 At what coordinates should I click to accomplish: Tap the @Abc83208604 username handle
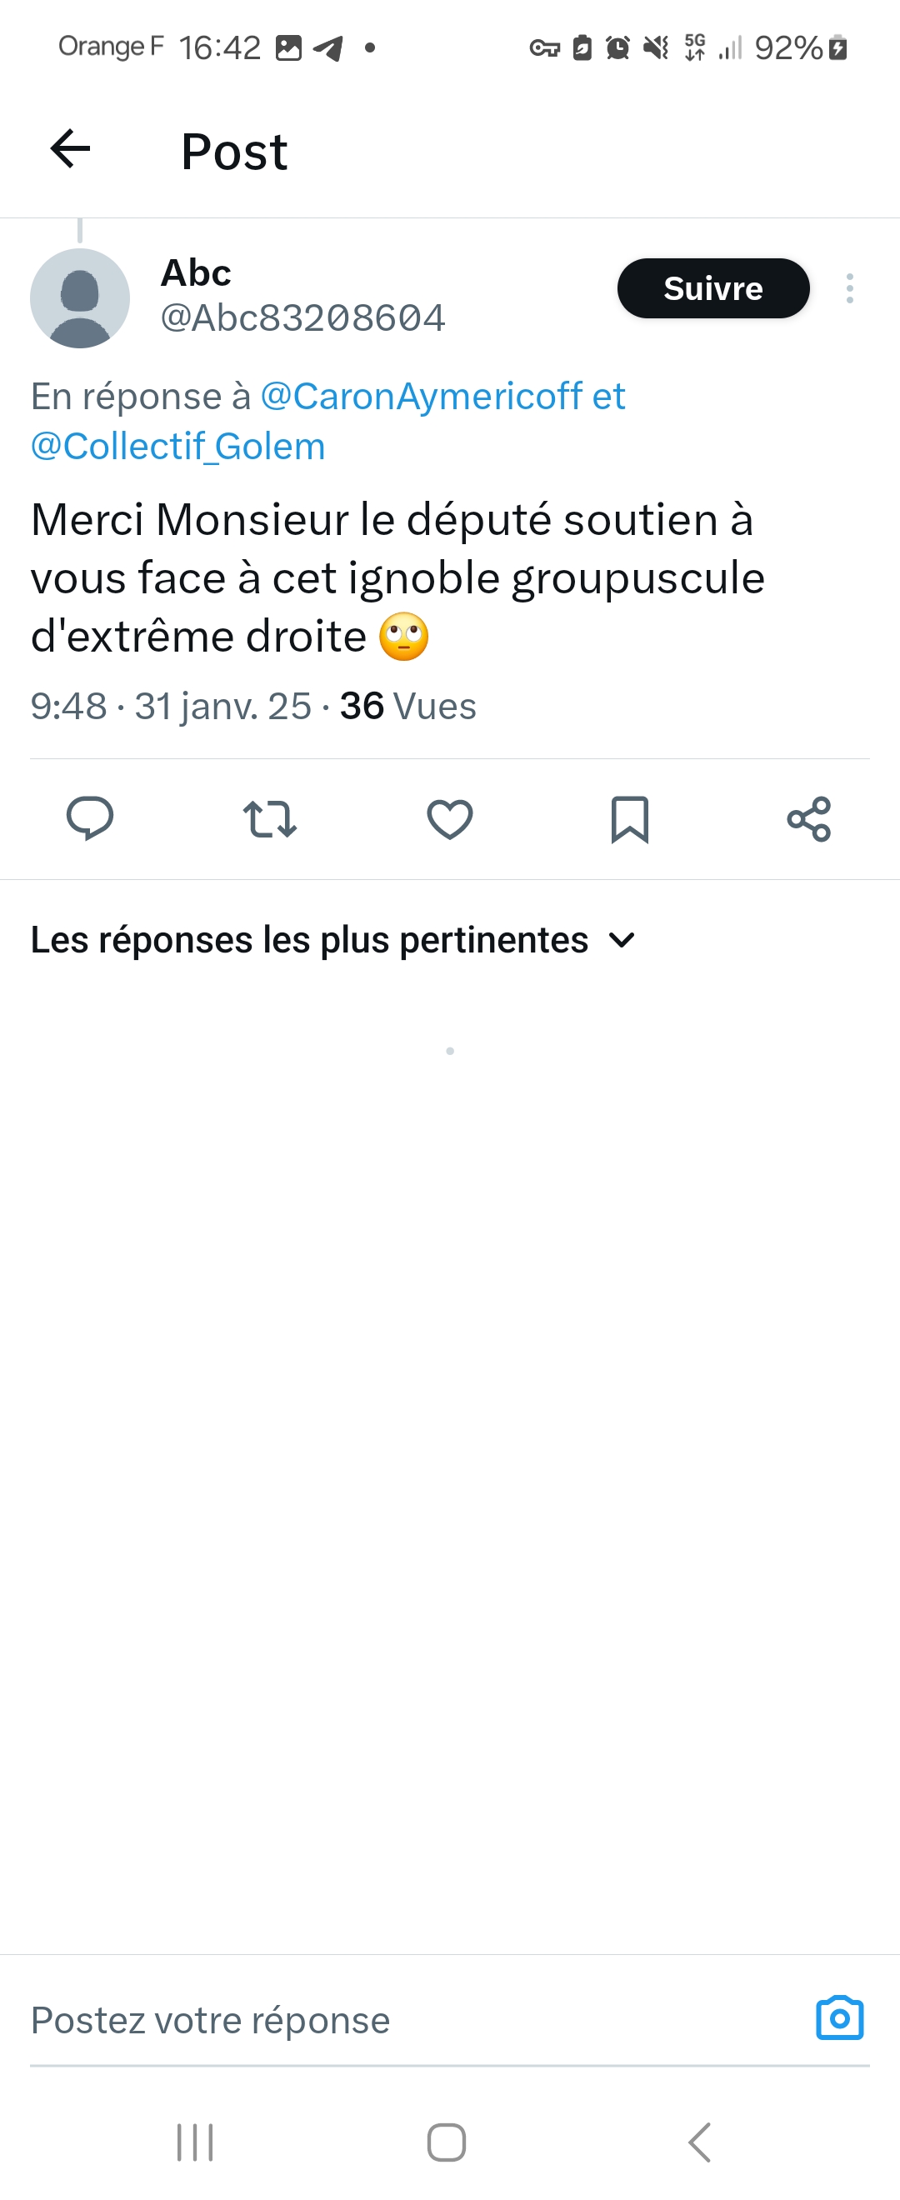coord(302,317)
